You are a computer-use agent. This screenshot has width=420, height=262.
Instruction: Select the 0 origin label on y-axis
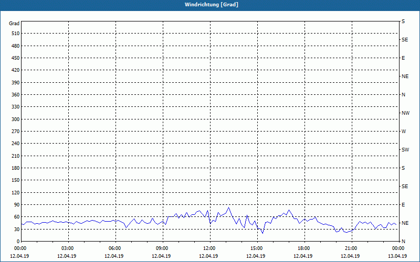[x=18, y=242]
